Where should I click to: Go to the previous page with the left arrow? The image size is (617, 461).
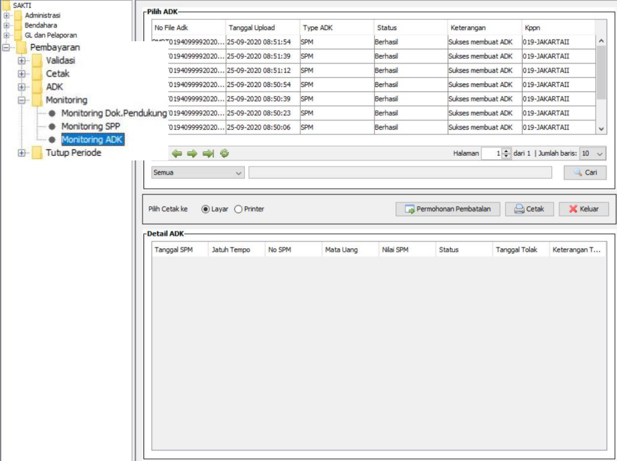[177, 153]
